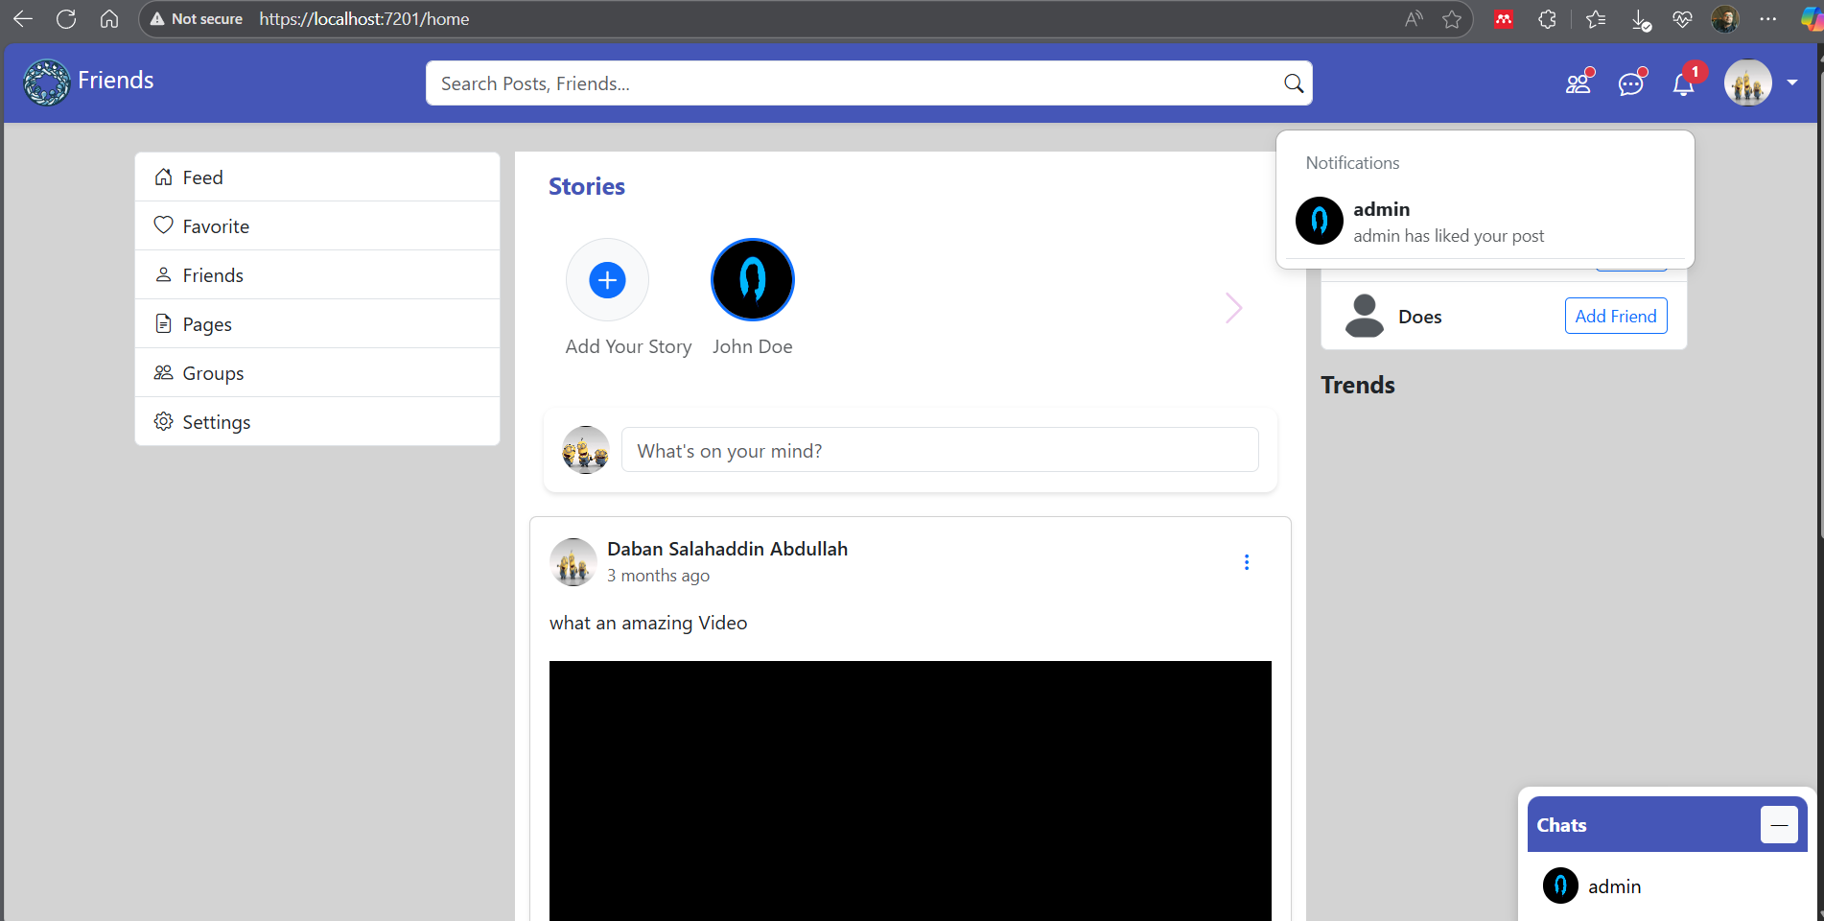Click the What's on your mind field

[940, 450]
